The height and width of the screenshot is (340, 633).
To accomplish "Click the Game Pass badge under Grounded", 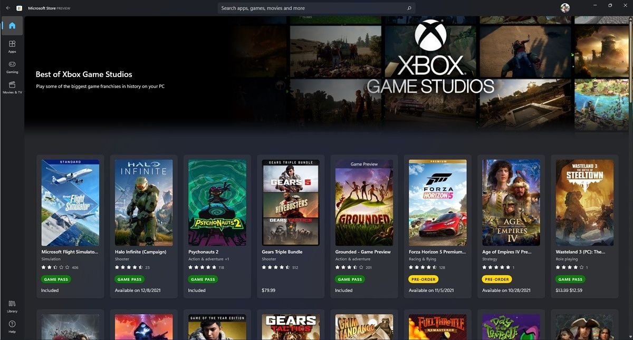I will point(350,279).
